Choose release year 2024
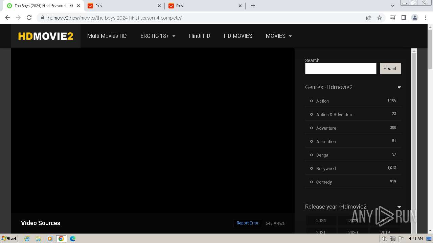 pyautogui.click(x=321, y=220)
